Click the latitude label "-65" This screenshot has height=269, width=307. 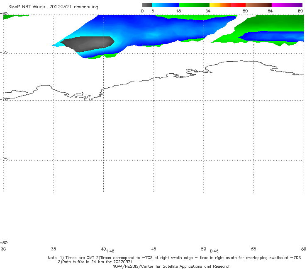coord(4,53)
